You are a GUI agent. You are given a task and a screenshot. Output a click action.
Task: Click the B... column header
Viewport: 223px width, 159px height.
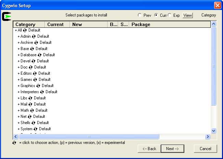click(113, 24)
